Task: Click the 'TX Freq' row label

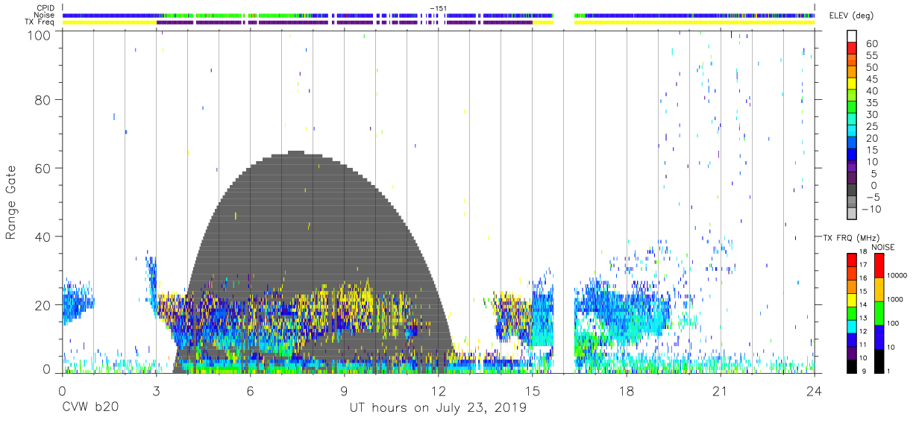Action: tap(40, 22)
